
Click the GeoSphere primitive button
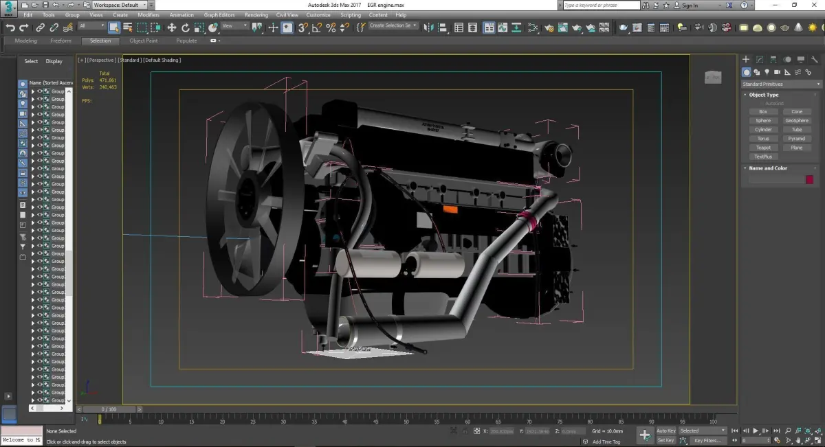pyautogui.click(x=796, y=121)
